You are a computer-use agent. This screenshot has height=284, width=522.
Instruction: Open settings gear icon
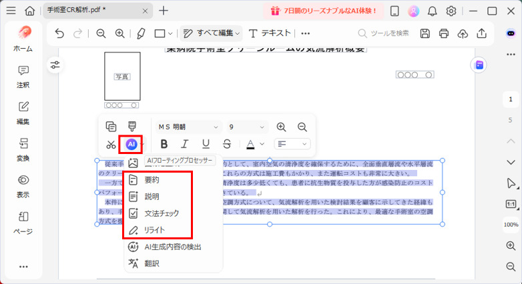point(451,11)
